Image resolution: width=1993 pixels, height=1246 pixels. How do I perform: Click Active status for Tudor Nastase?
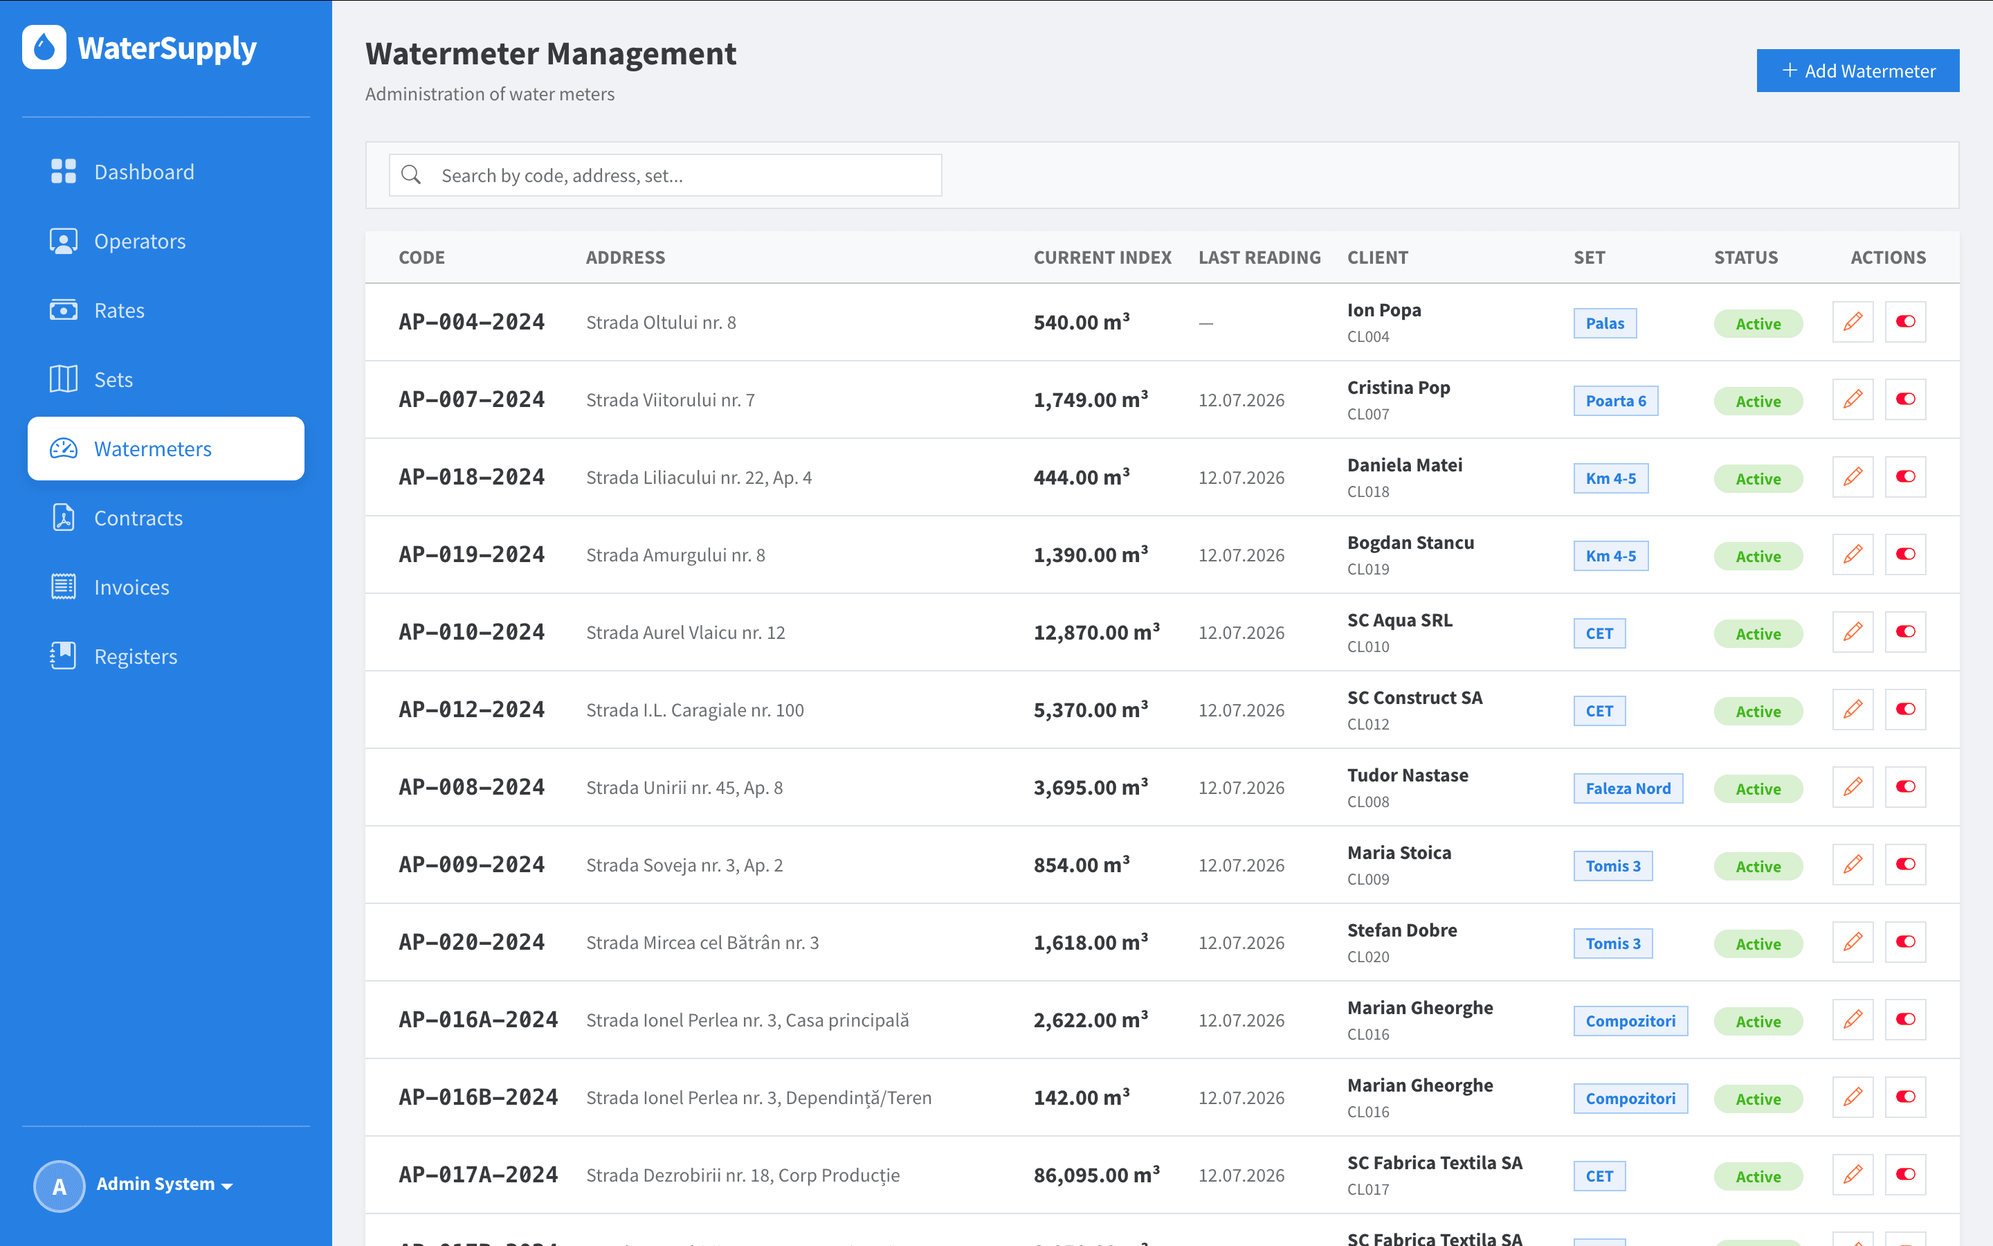[1758, 788]
